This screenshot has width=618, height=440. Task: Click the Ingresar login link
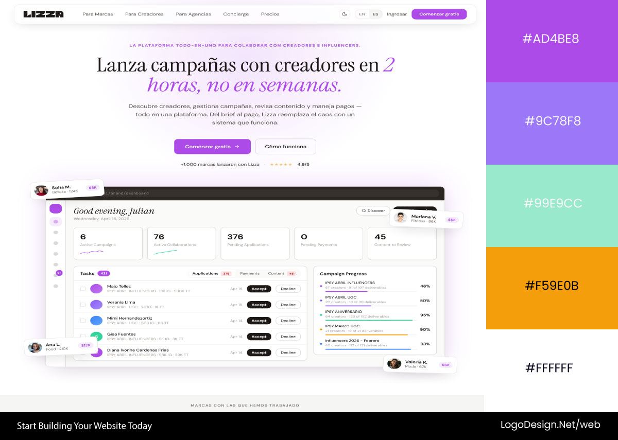[x=397, y=14]
